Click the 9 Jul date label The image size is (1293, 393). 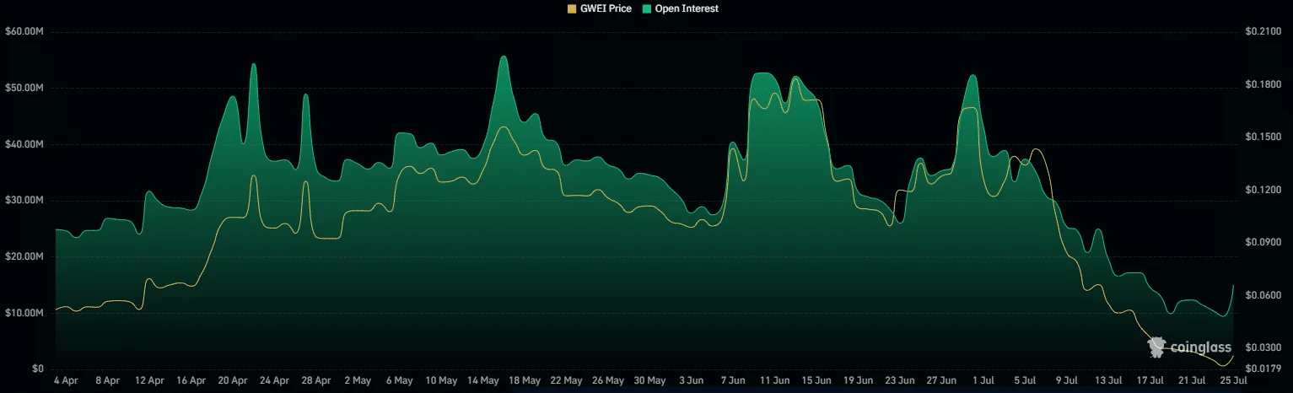pos(1068,381)
